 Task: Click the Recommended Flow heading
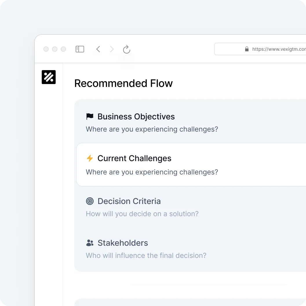(x=123, y=83)
